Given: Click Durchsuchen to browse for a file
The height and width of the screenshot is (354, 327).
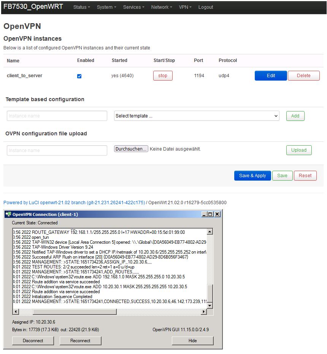Looking at the screenshot, I should (x=131, y=149).
